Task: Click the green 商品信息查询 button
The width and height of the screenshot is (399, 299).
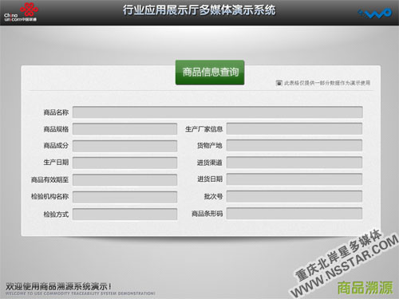Action: pyautogui.click(x=210, y=73)
